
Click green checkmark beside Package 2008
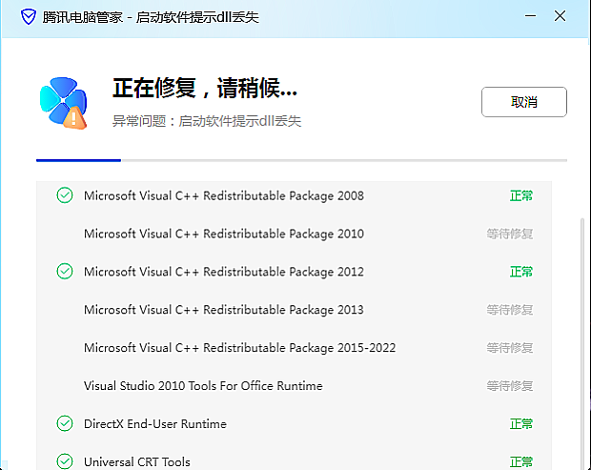(65, 195)
